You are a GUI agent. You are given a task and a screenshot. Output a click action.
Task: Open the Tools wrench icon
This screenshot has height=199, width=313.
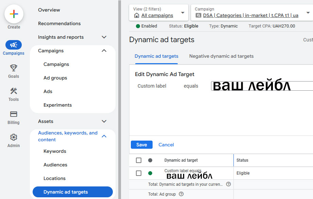coord(14,91)
